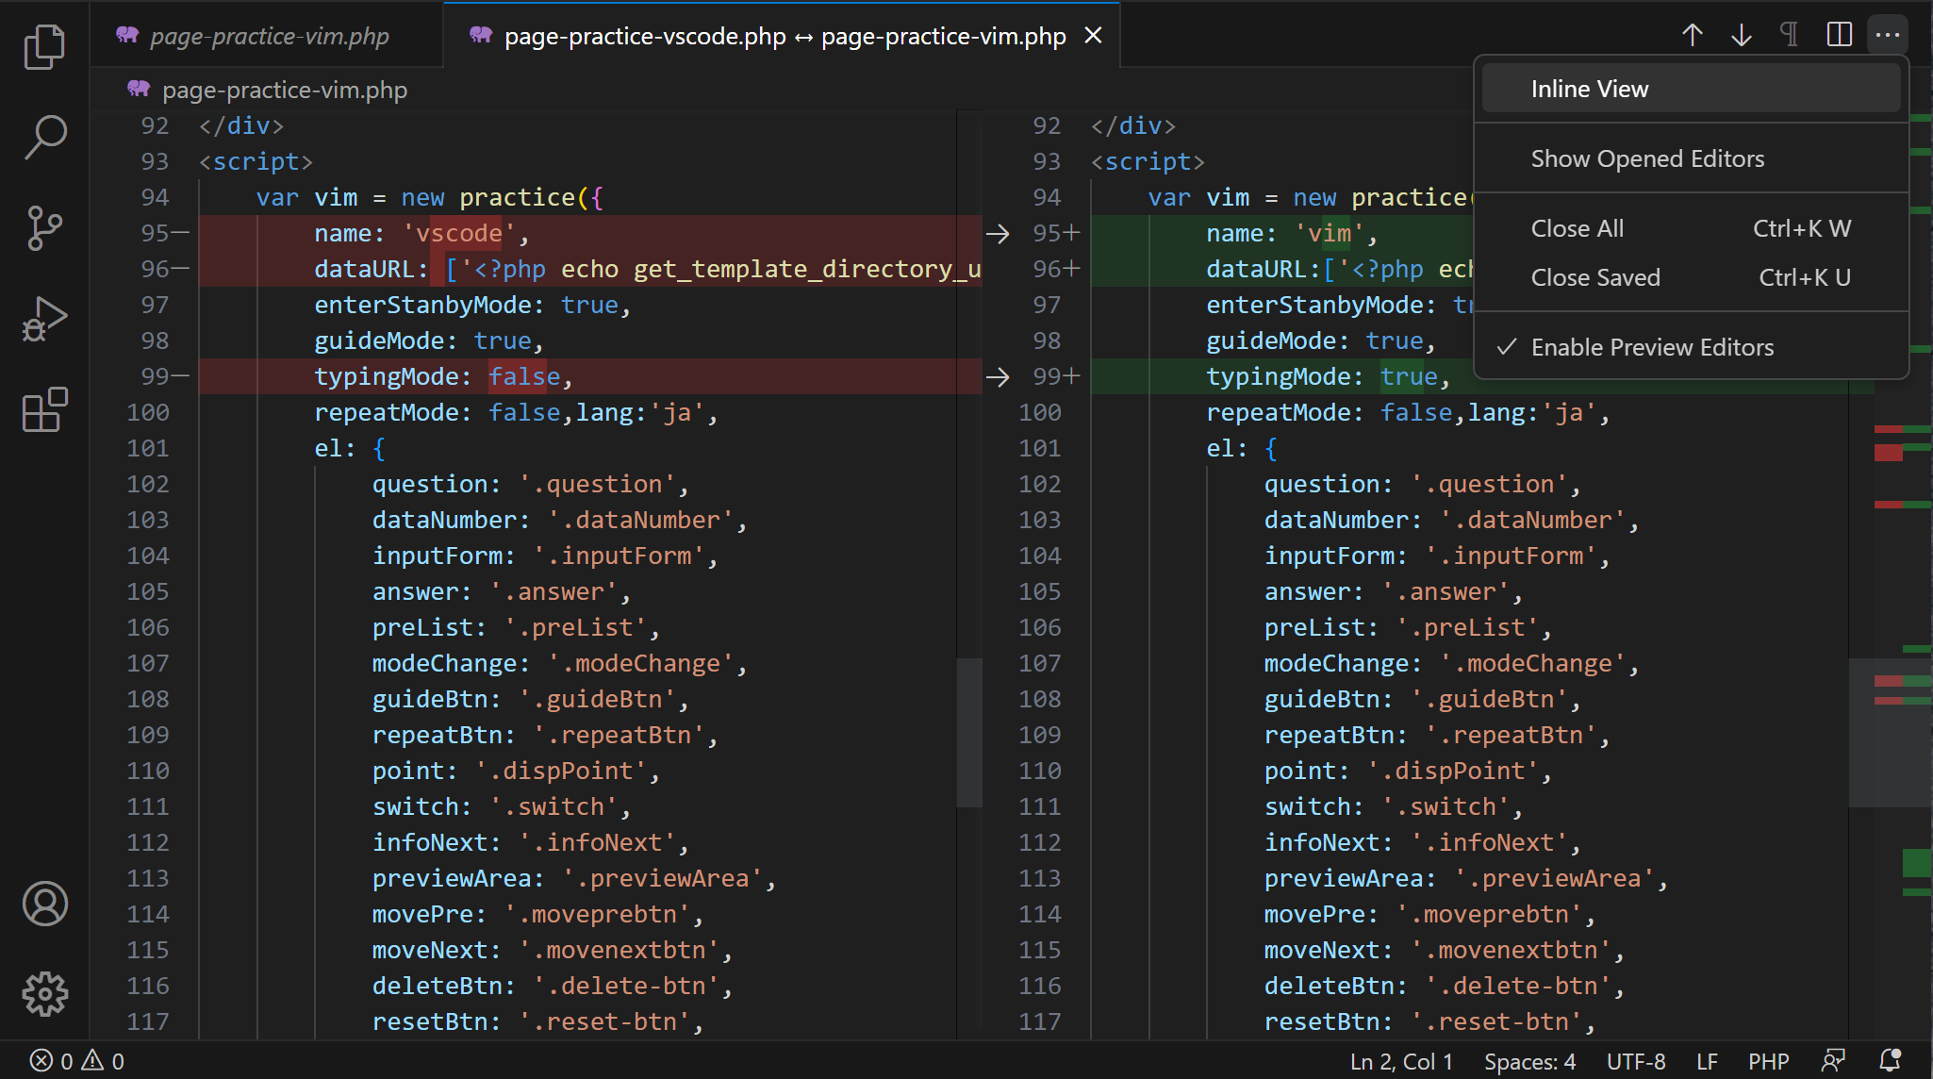1933x1079 pixels.
Task: Click red 'false' in left typingMode line
Action: tap(524, 376)
